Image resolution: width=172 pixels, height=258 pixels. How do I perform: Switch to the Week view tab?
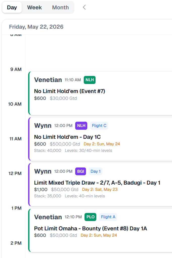tap(34, 7)
